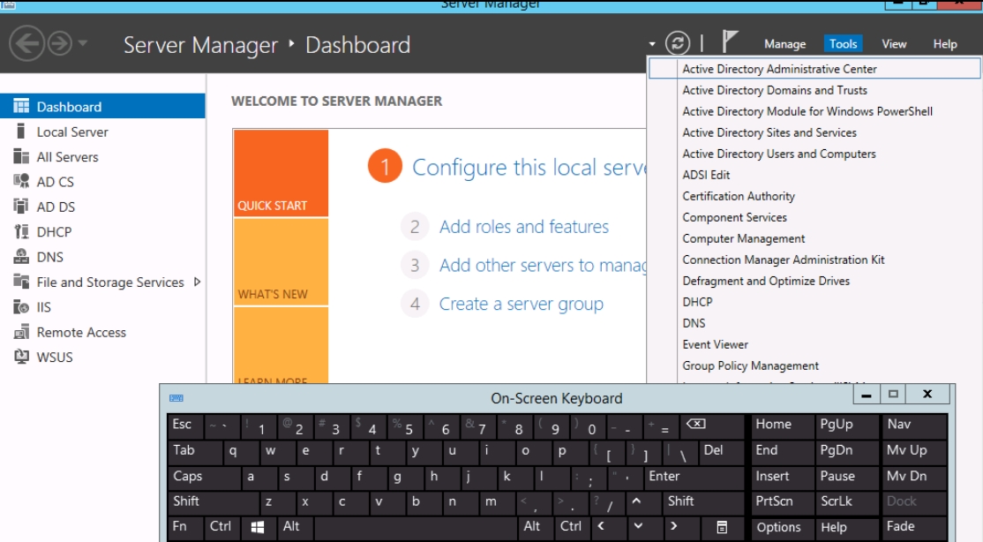Close the Tools menu

pyautogui.click(x=844, y=43)
